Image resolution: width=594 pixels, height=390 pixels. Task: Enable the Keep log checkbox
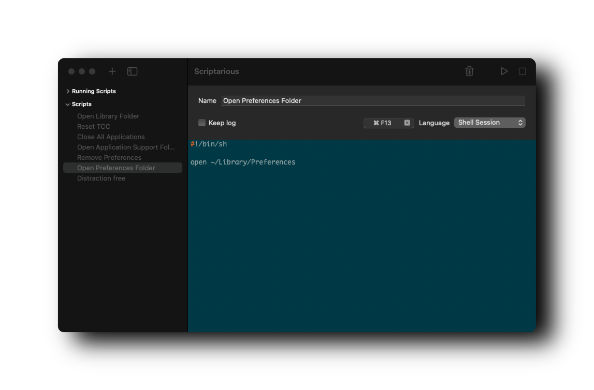pos(201,123)
